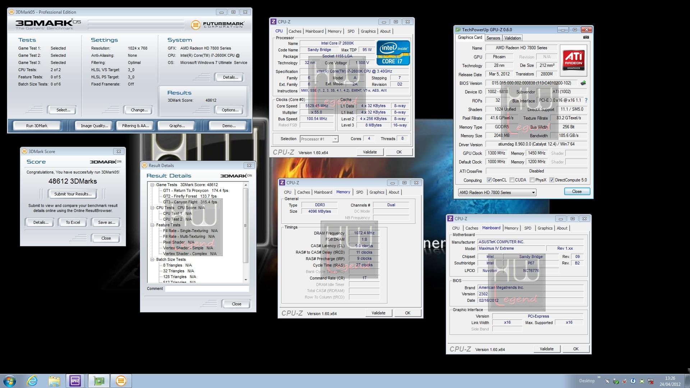Click the clock showing 13:26
Viewport: 690px width, 388px height.
670,378
